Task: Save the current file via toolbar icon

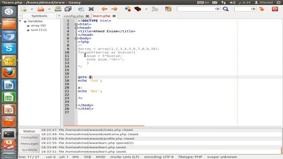Action: tap(58, 9)
